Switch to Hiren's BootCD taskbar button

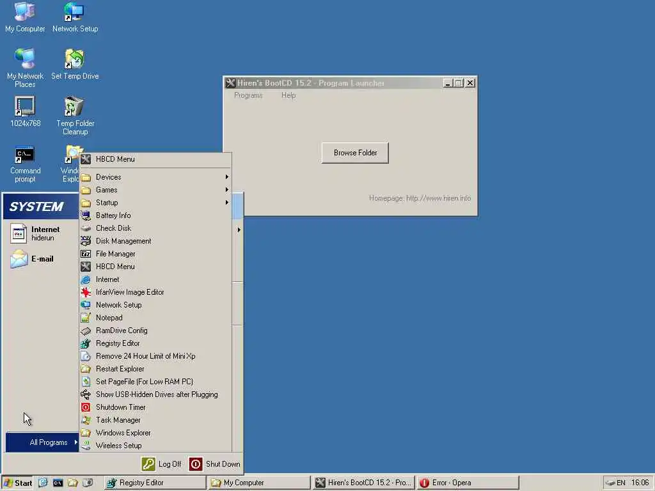pyautogui.click(x=363, y=483)
